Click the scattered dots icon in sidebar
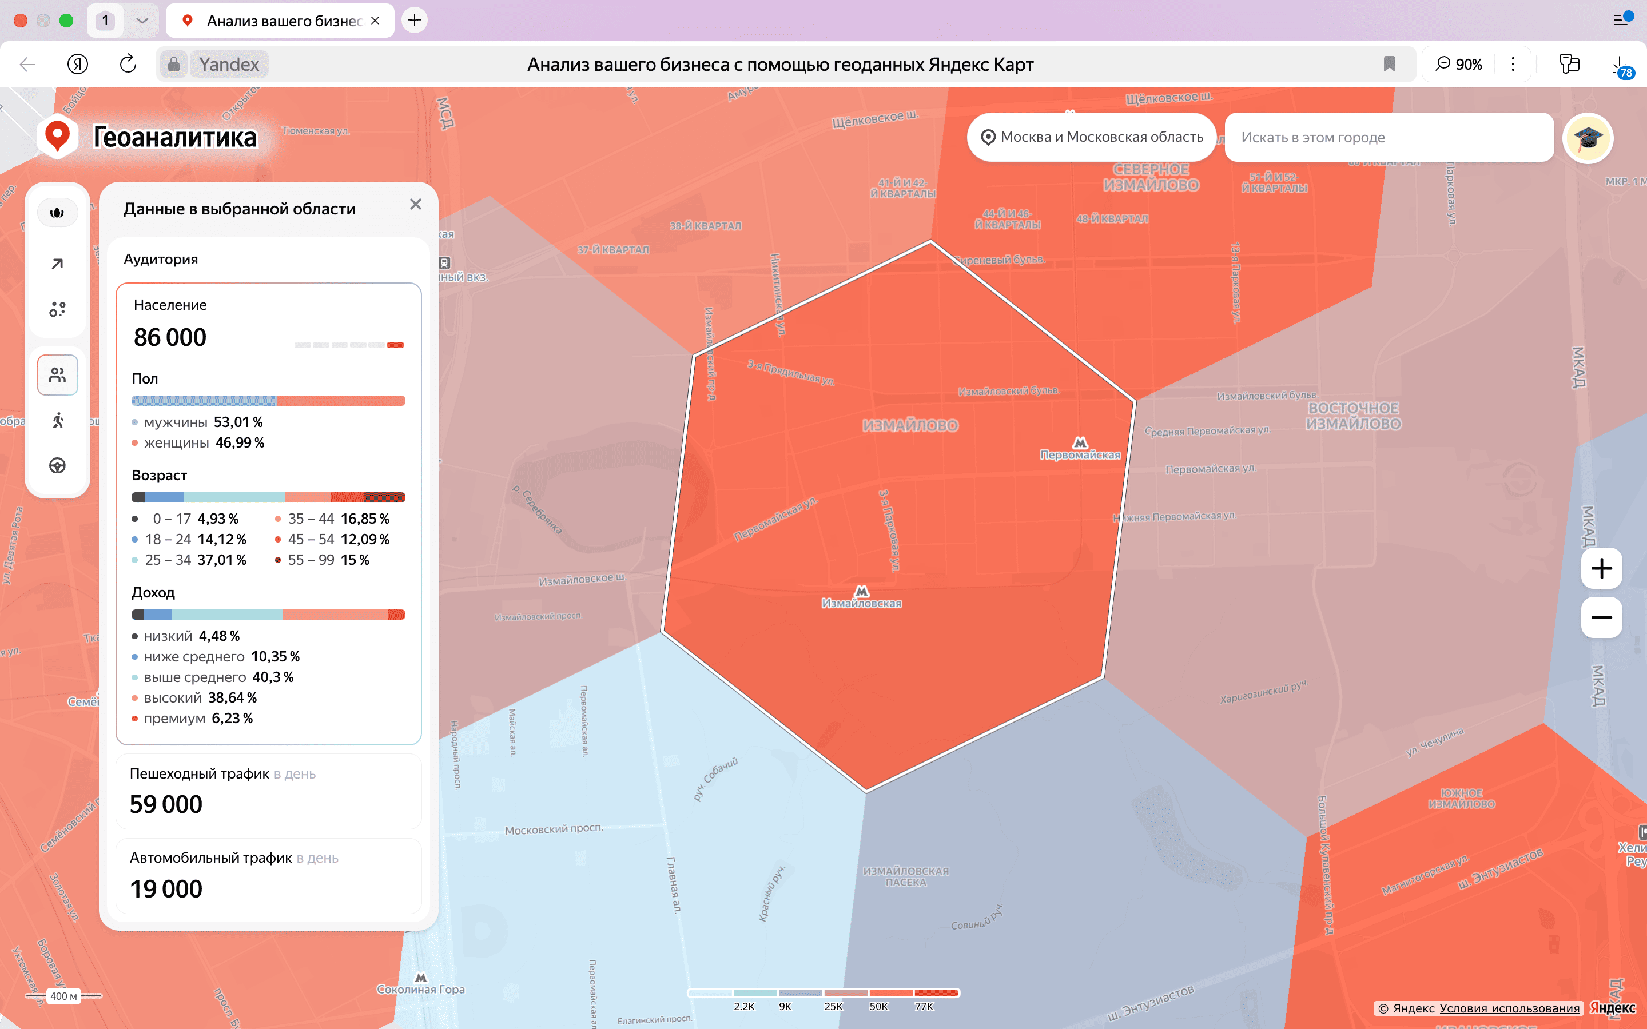1647x1029 pixels. 57,310
